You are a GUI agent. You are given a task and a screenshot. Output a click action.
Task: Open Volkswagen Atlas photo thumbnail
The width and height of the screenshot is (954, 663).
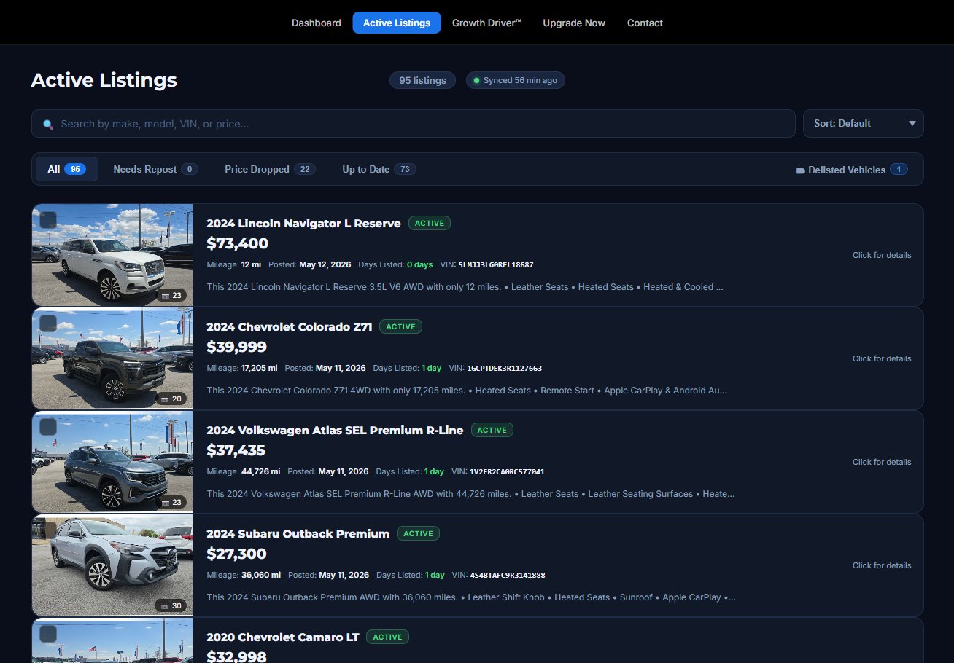coord(112,462)
